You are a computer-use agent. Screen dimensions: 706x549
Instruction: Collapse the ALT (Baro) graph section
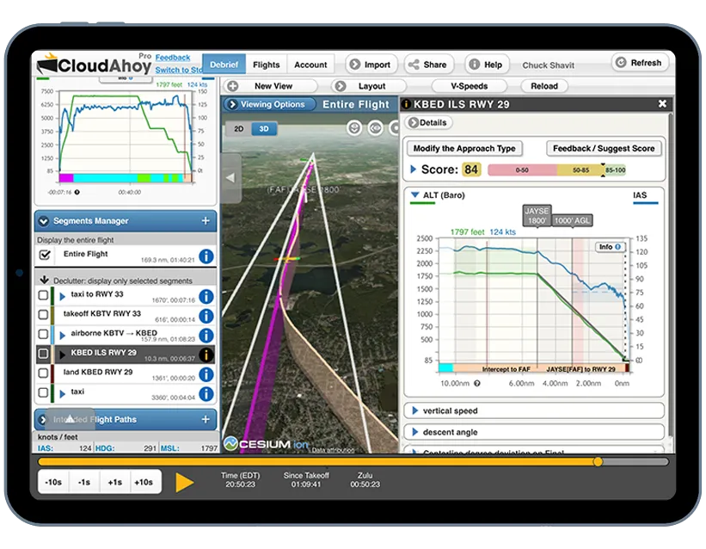(x=415, y=194)
